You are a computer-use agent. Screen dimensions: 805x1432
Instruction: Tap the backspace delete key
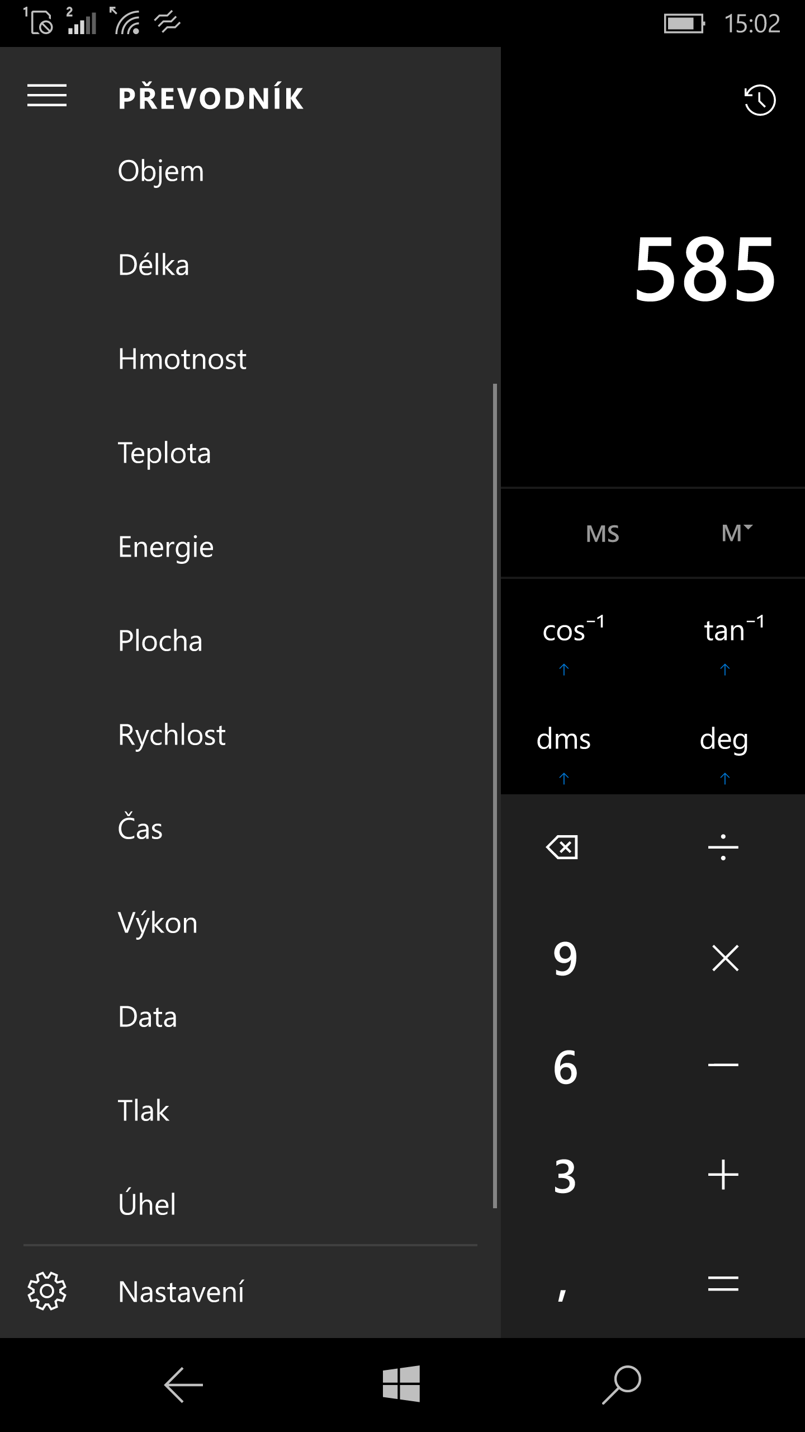pyautogui.click(x=562, y=847)
